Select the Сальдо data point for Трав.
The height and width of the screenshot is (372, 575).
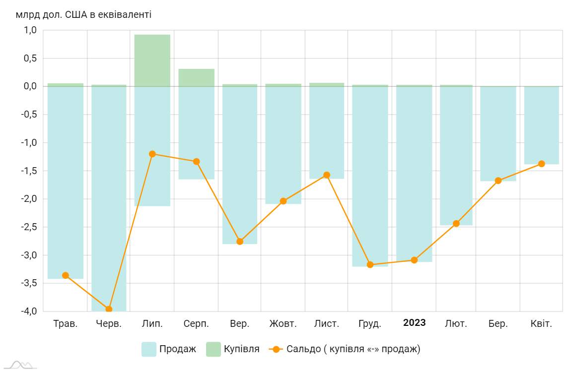(66, 275)
